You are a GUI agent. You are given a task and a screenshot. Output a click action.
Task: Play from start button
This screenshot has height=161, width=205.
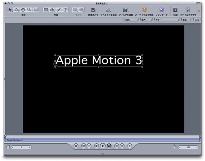96,146
